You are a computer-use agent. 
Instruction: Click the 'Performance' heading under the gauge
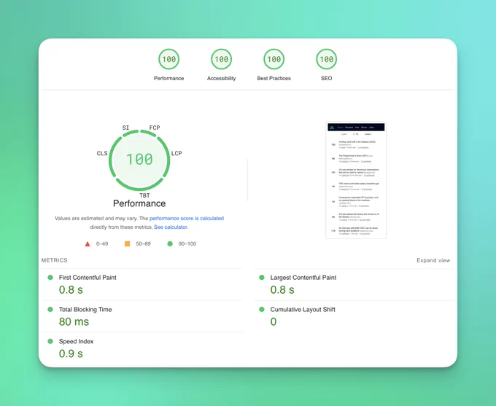[139, 203]
